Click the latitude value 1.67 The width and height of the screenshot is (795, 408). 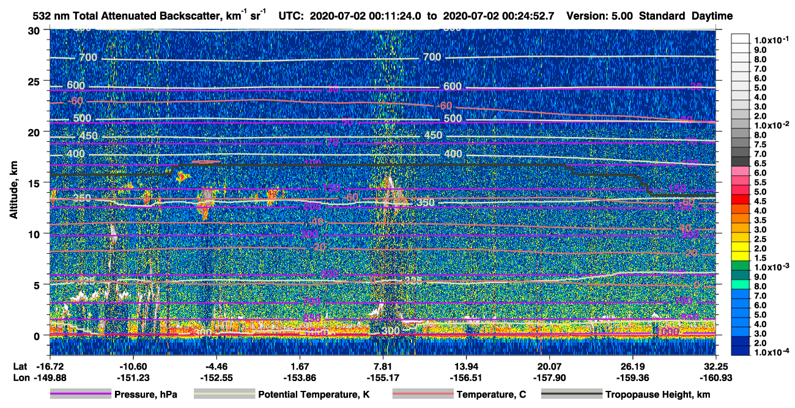300,366
